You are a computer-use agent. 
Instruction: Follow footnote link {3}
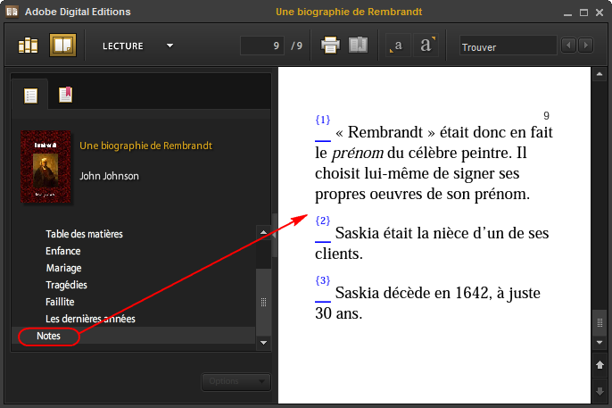[x=323, y=280]
